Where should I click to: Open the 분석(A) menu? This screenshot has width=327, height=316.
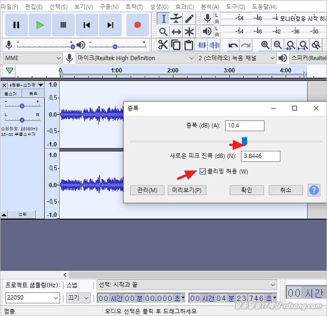(x=210, y=7)
